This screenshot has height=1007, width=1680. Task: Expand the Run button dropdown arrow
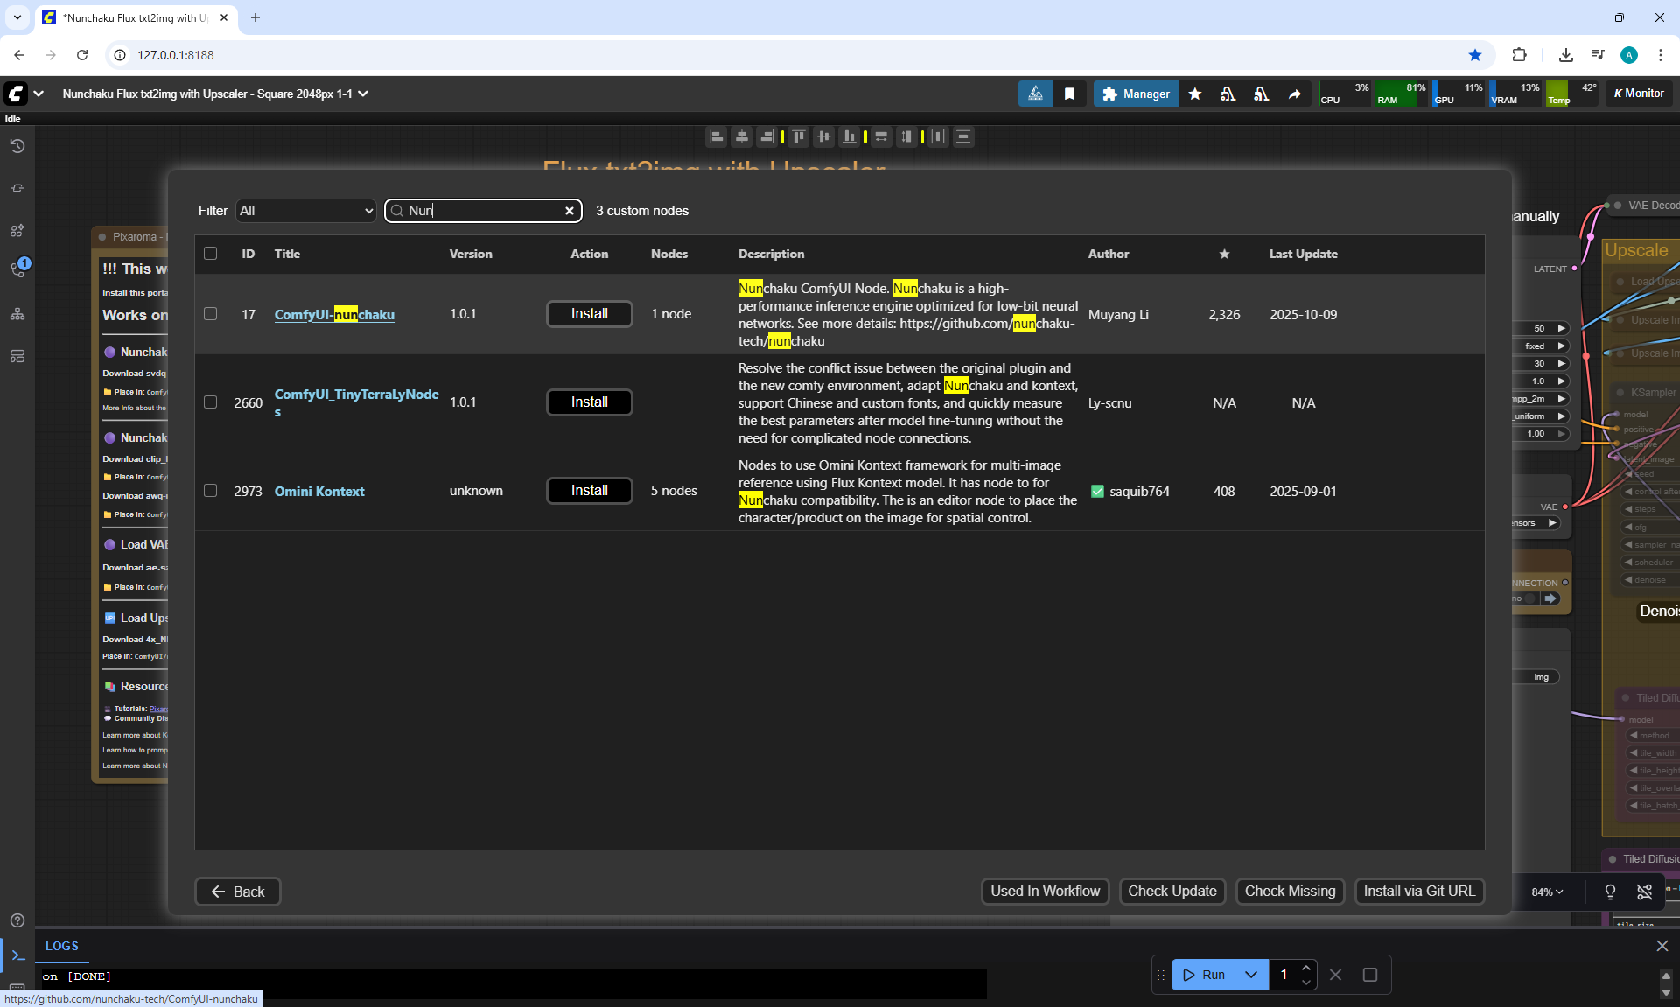click(1251, 975)
